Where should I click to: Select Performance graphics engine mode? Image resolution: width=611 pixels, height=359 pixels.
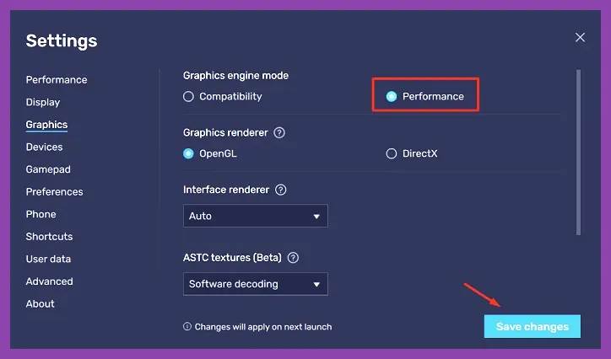click(x=424, y=96)
